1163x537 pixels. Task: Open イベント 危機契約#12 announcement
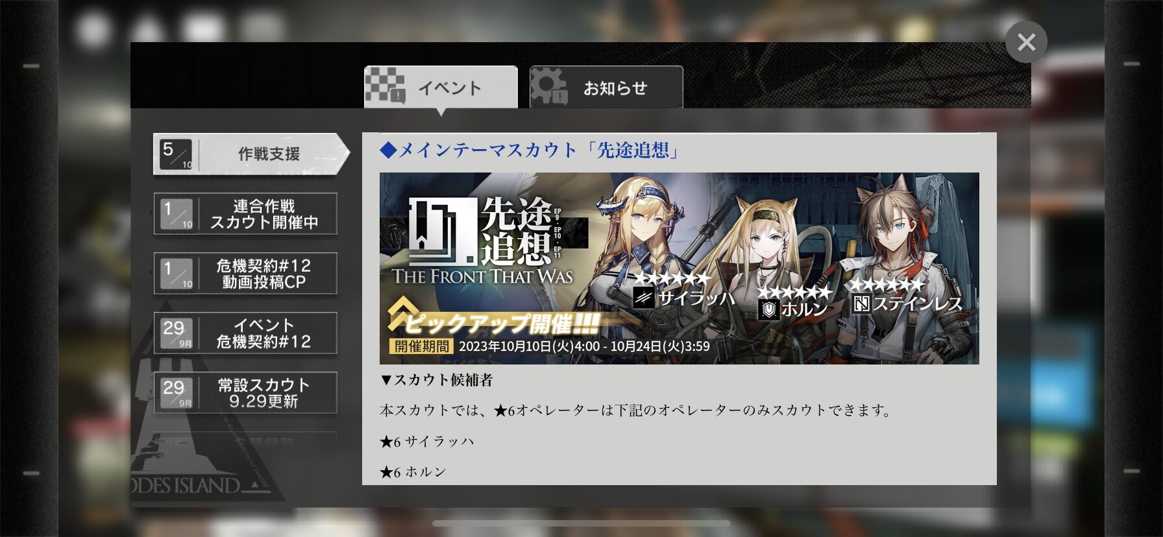[245, 333]
